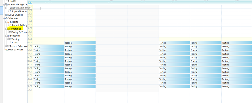Click the Testing entry at 20:00 Thursday

48,79
